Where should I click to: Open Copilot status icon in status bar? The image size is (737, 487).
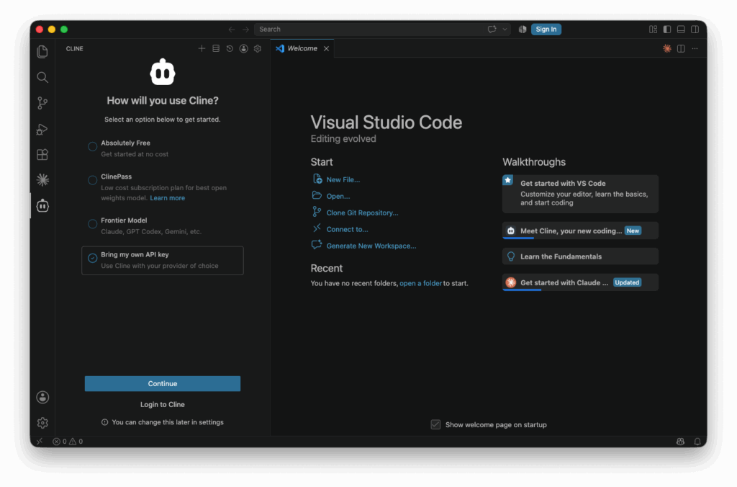(x=680, y=442)
